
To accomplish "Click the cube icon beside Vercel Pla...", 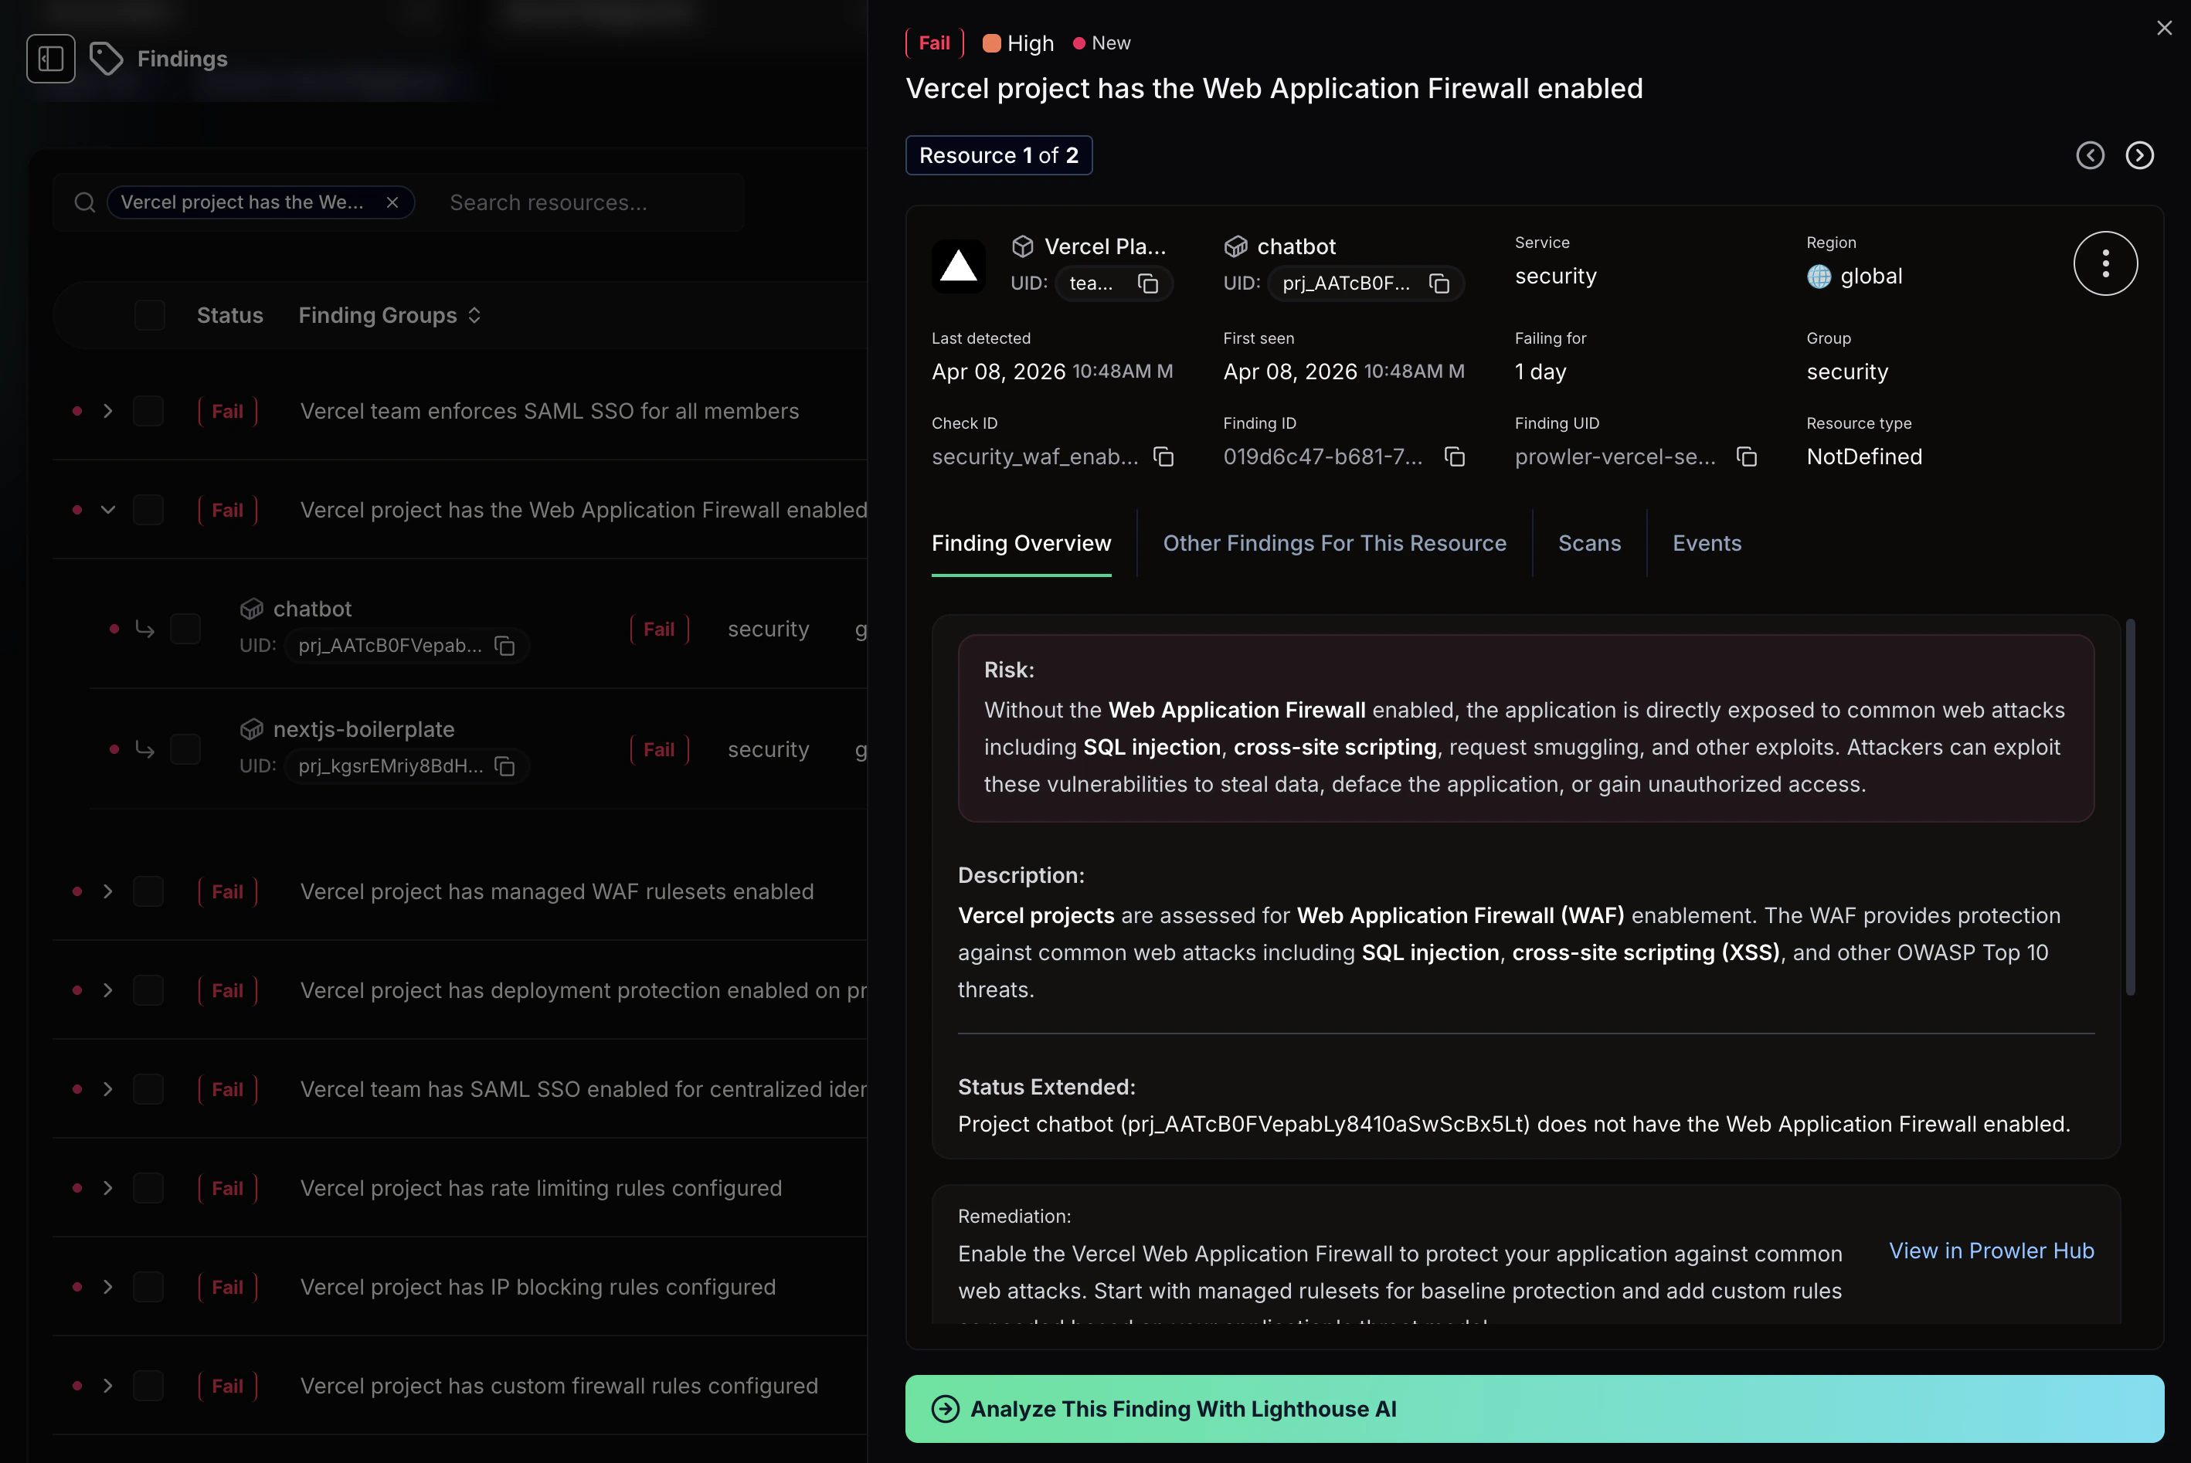I will 1023,246.
